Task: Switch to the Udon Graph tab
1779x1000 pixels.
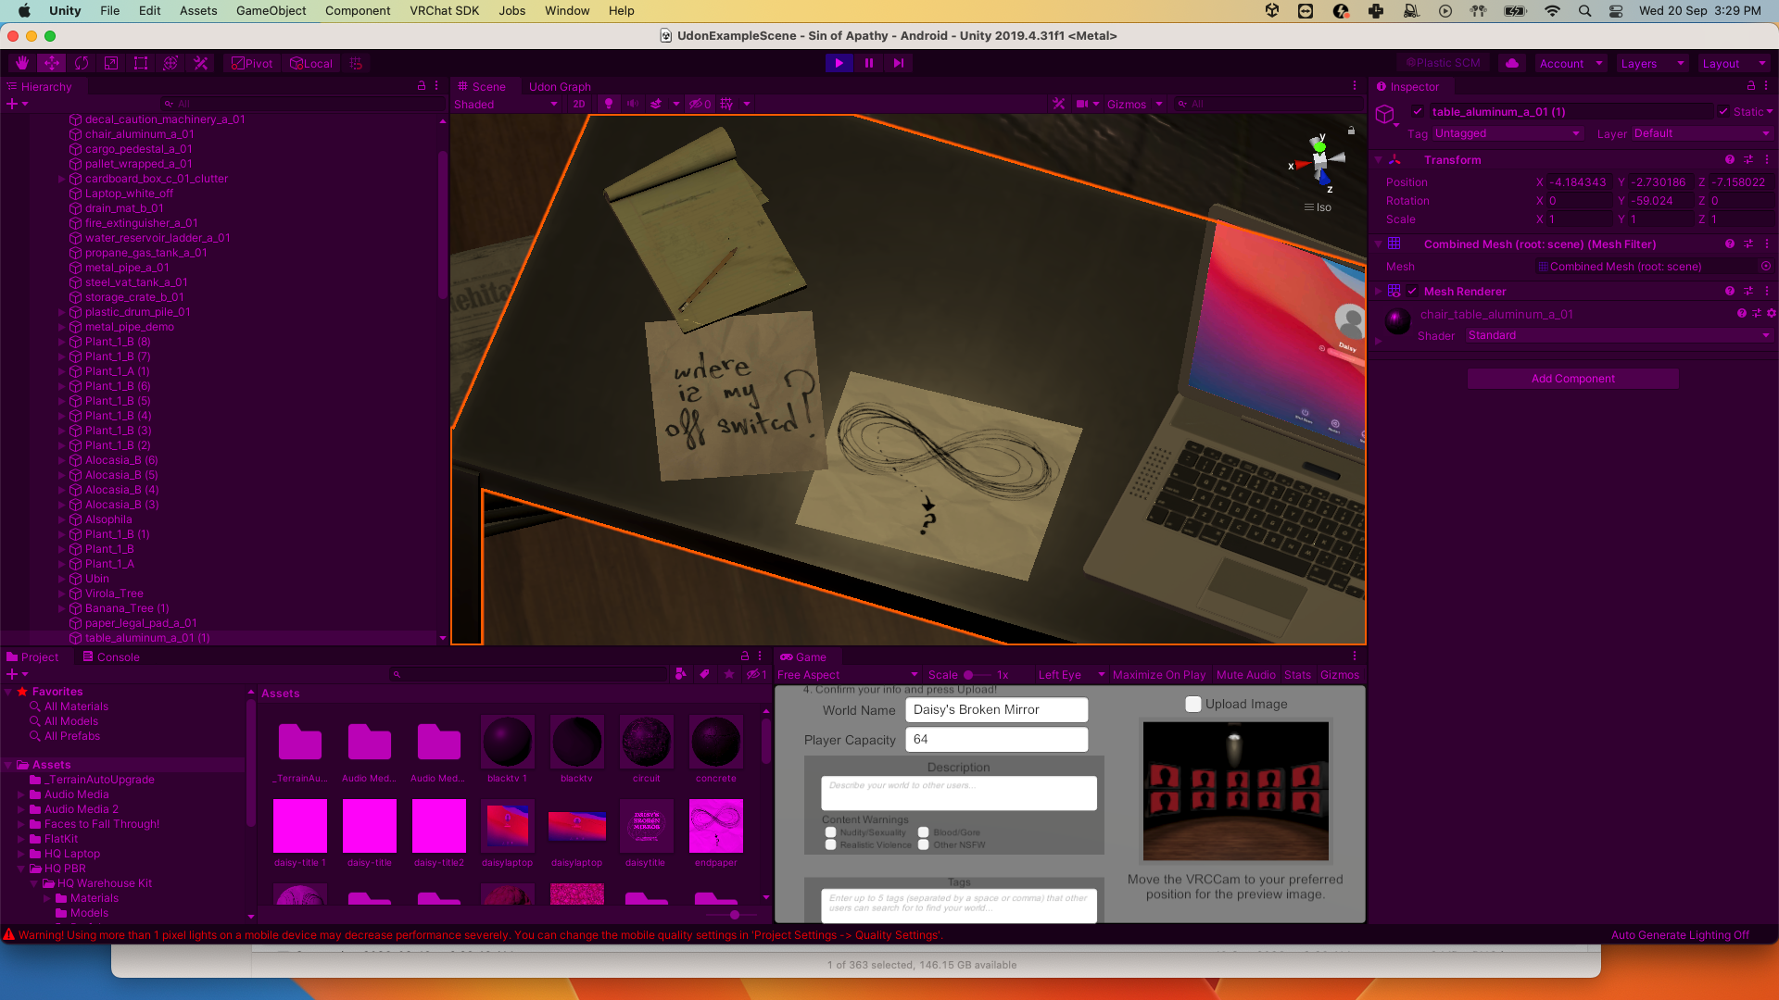Action: [x=560, y=86]
